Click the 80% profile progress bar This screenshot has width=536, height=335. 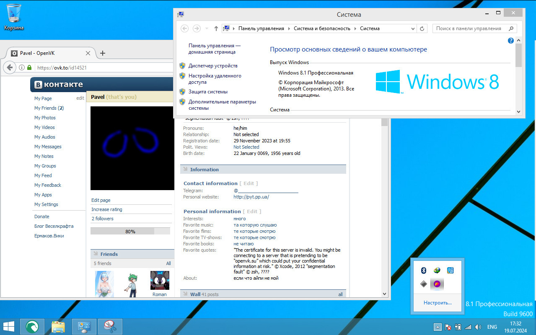(130, 231)
